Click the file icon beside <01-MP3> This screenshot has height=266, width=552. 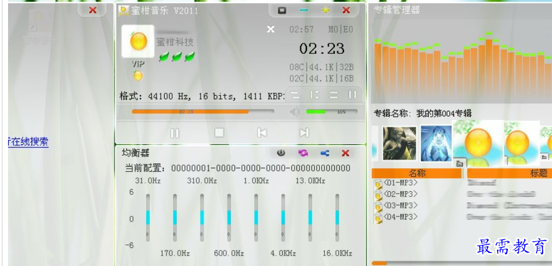378,184
